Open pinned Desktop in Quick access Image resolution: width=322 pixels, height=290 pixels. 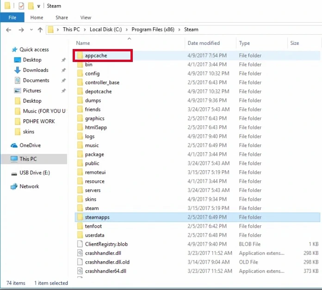click(x=32, y=60)
